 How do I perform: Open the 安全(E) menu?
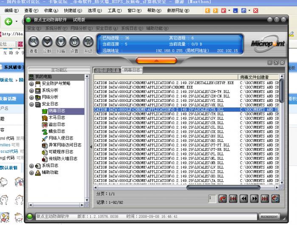(34, 28)
